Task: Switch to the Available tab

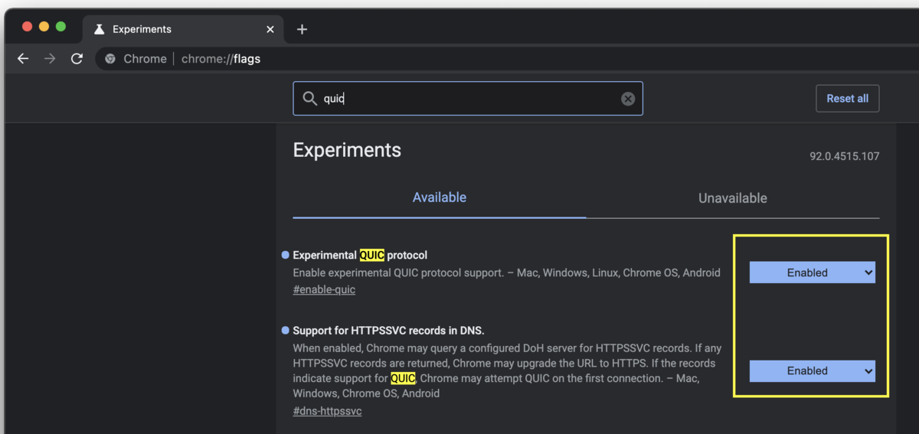Action: point(440,197)
